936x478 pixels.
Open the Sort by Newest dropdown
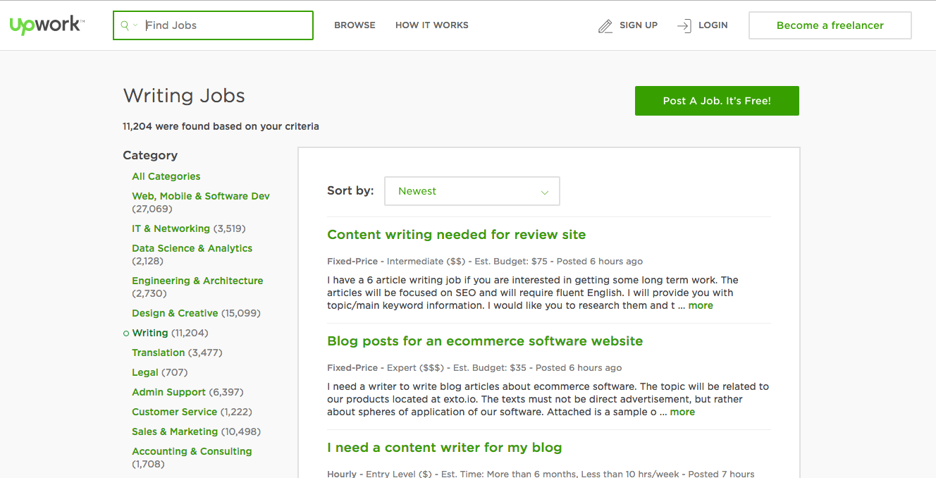[x=472, y=191]
